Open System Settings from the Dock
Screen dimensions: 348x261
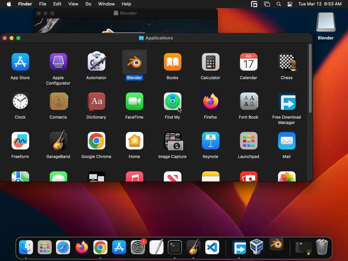pos(138,247)
